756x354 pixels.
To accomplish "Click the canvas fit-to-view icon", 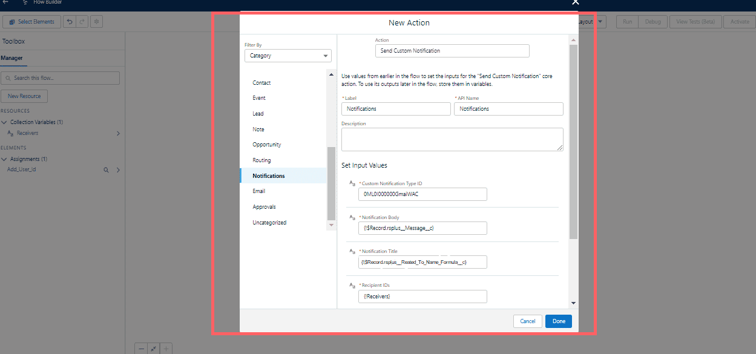I will point(154,349).
